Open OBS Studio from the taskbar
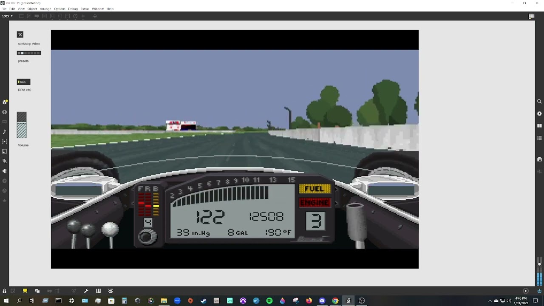This screenshot has height=306, width=544. [362, 300]
